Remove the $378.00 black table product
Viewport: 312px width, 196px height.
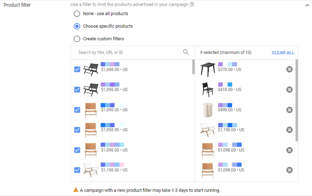[289, 69]
